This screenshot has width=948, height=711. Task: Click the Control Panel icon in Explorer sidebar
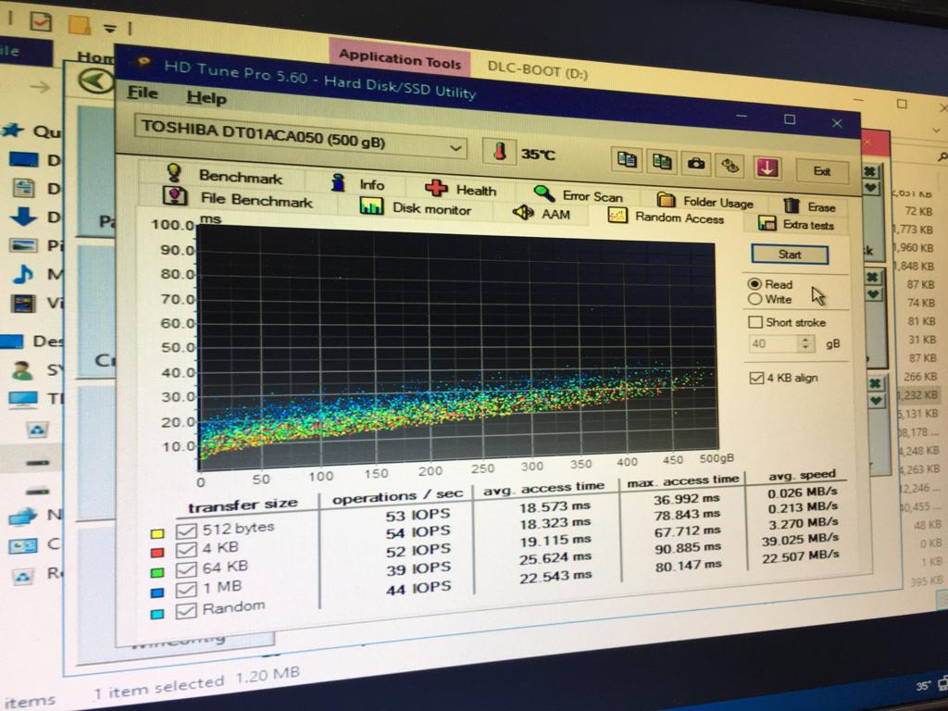pos(22,546)
